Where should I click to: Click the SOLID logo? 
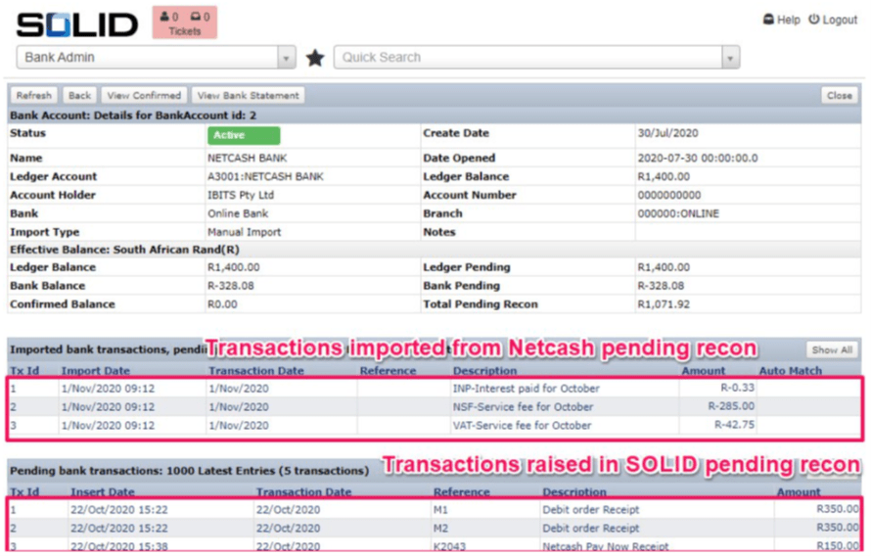[x=77, y=25]
